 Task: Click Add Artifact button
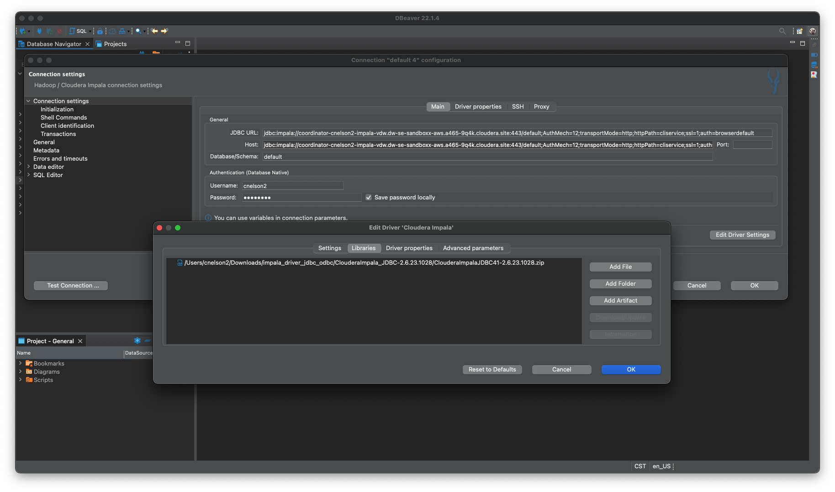(x=621, y=300)
